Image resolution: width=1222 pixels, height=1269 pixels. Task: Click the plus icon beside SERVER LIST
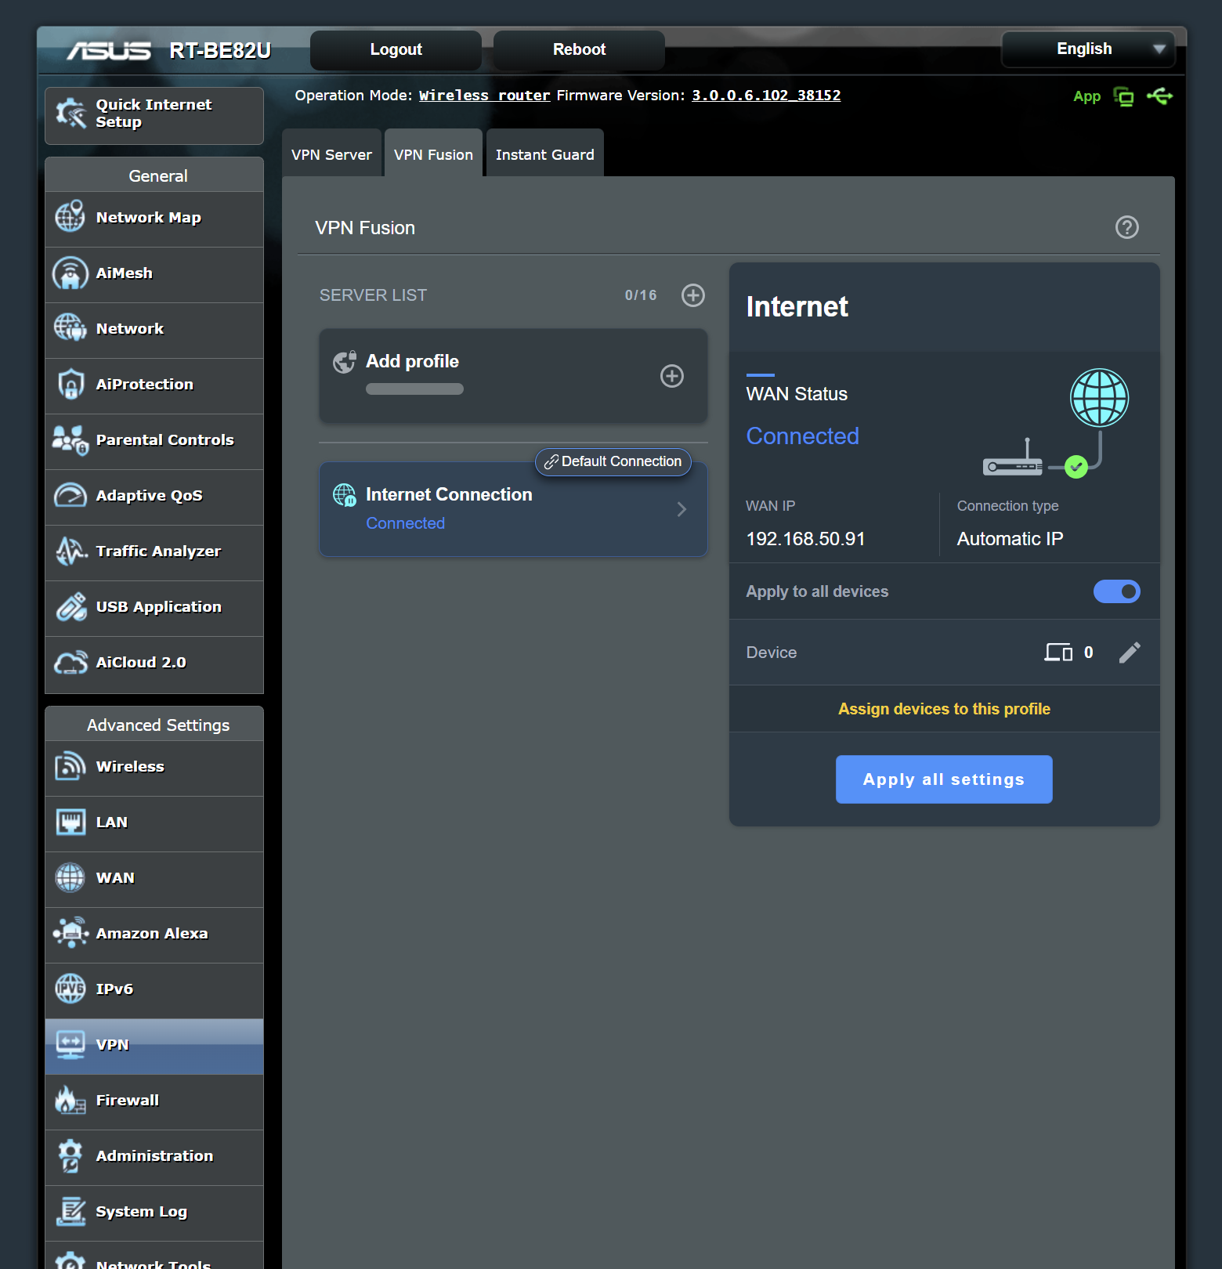tap(693, 295)
